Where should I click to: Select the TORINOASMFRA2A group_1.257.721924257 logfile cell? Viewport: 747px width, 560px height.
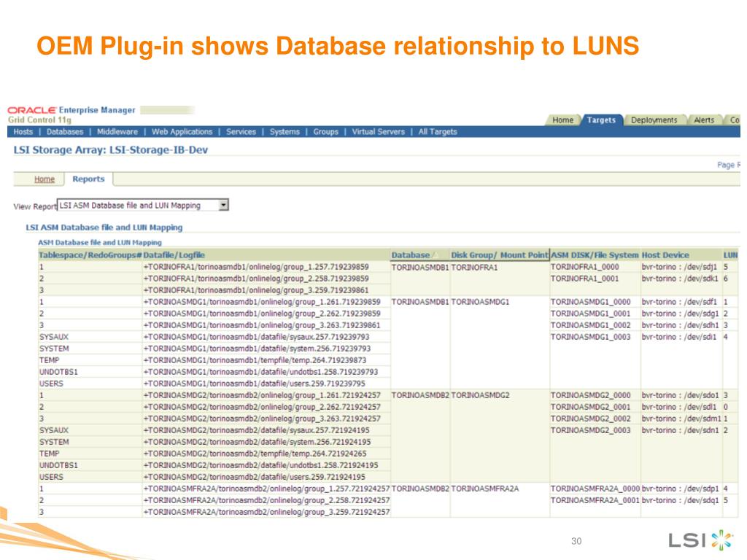266,489
